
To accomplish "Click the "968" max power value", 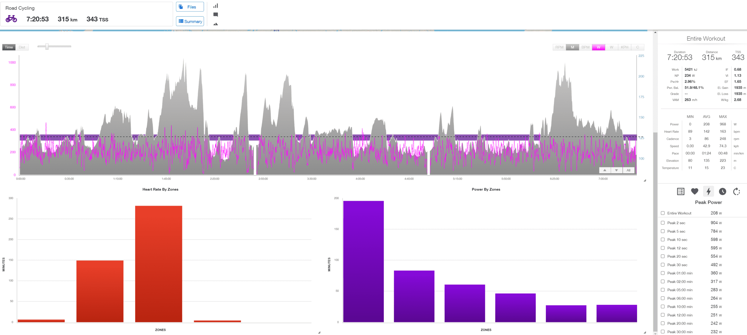I will pos(723,124).
